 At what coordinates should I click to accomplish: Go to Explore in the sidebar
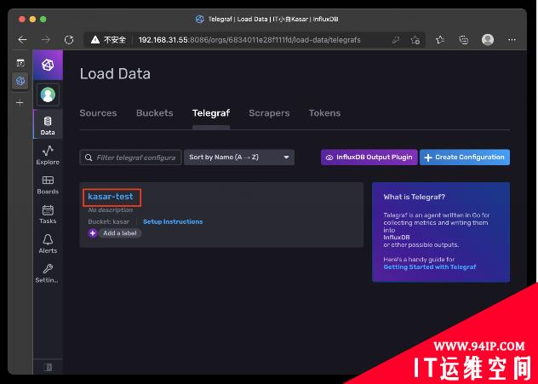coord(48,154)
